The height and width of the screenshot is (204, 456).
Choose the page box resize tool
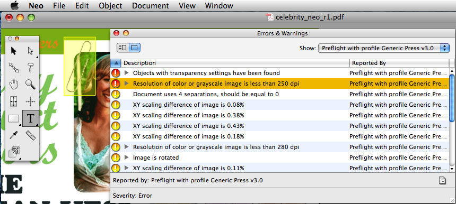pos(13,101)
